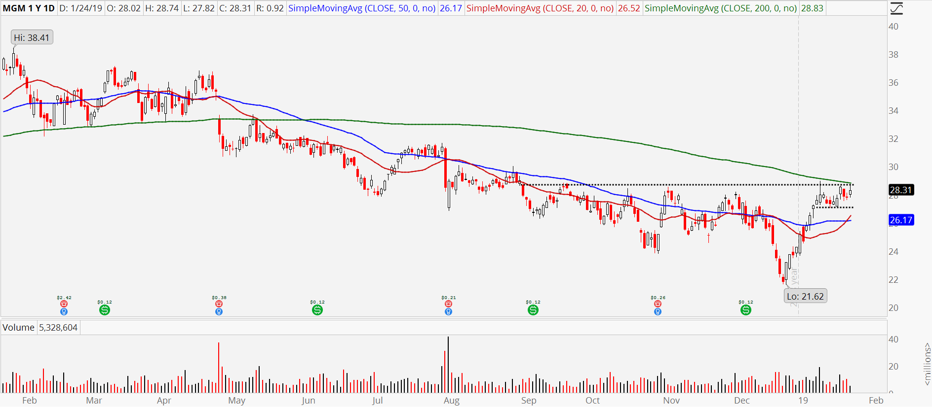932x407 pixels.
Task: Click the green dividend icon above Mar
Action: 105,310
